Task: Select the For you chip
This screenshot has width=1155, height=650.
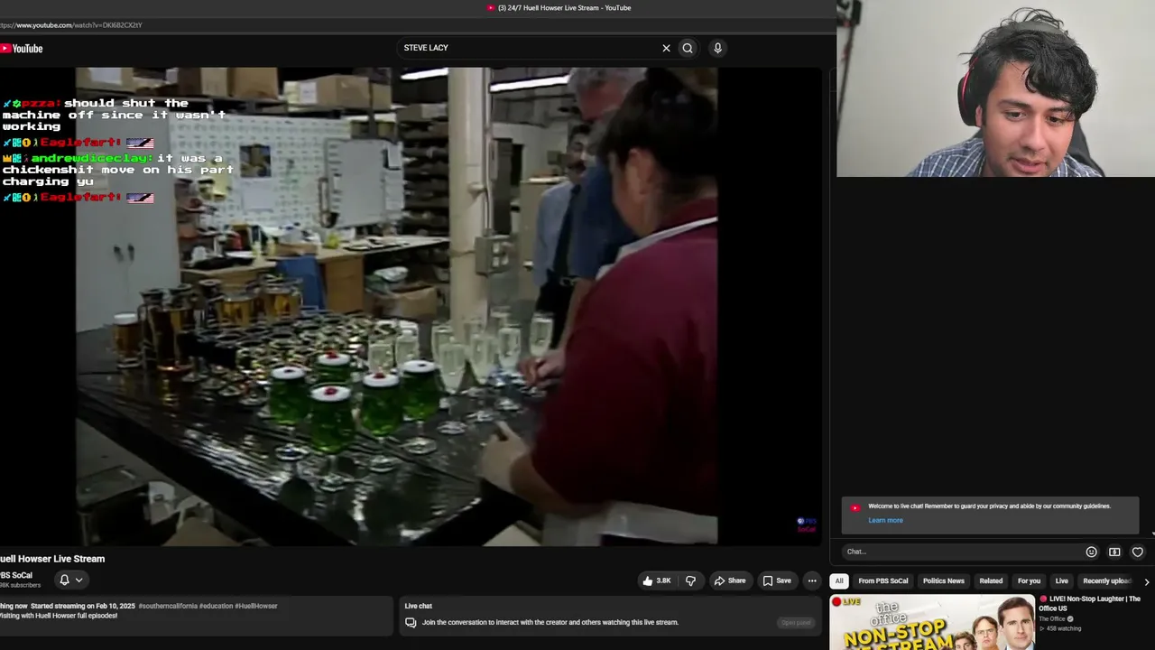Action: (x=1029, y=581)
